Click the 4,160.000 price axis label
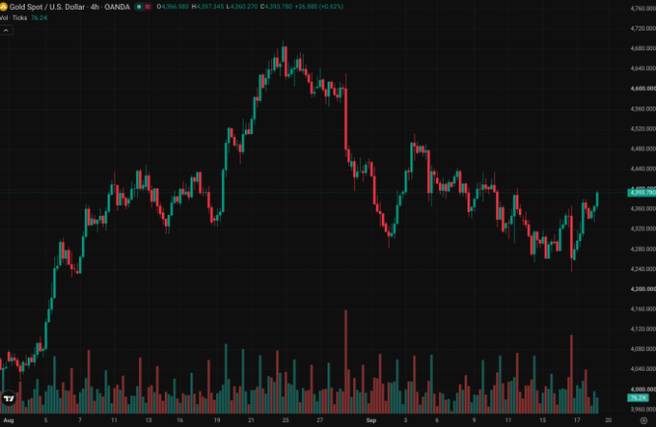Viewport: 656px width, 427px height. click(642, 309)
